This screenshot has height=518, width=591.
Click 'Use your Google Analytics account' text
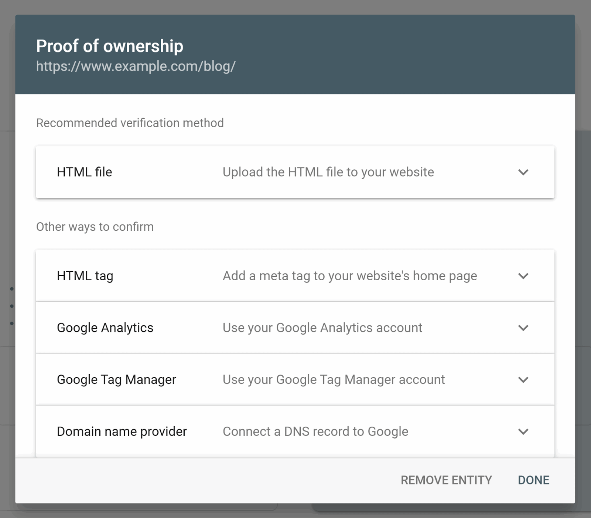322,328
